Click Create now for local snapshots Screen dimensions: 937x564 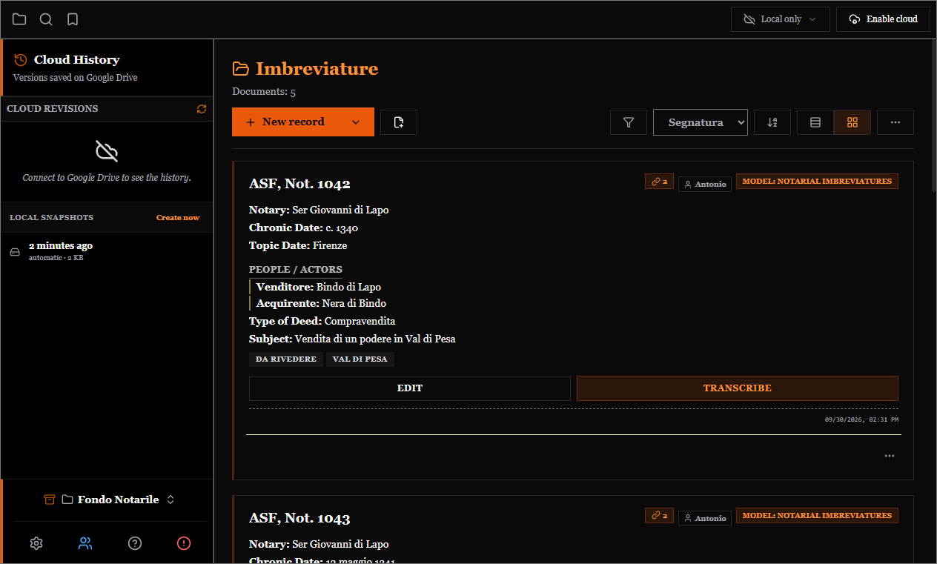(178, 218)
